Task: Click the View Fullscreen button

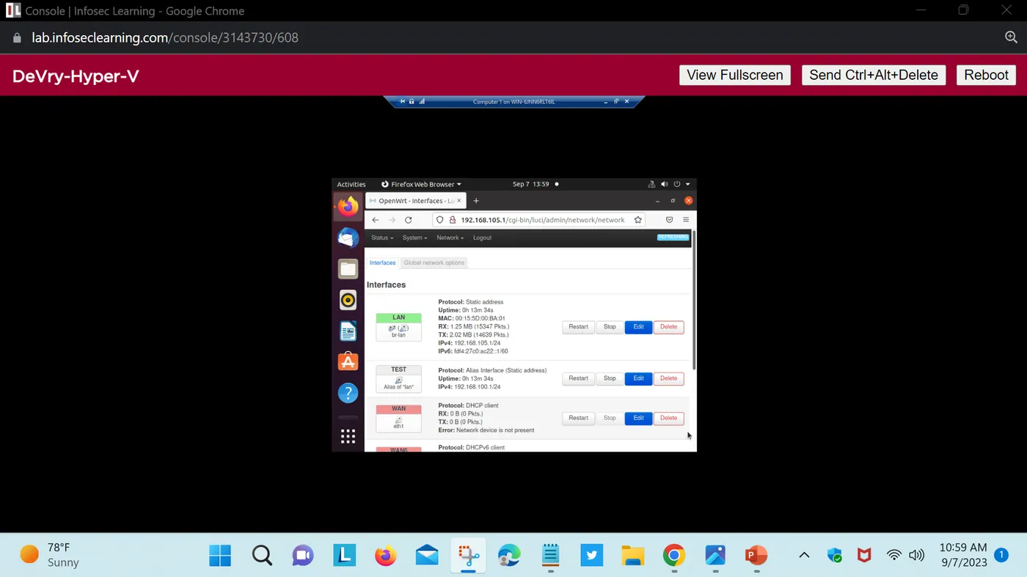Action: 734,75
